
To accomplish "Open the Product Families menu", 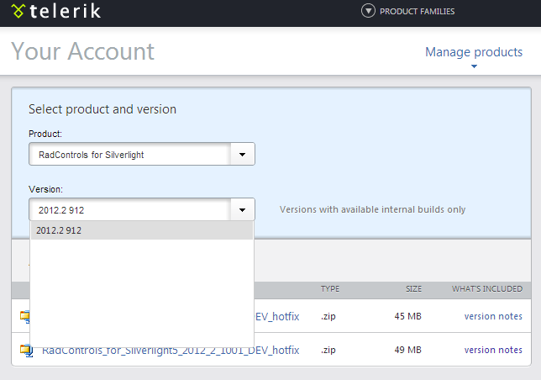I will pos(417,12).
